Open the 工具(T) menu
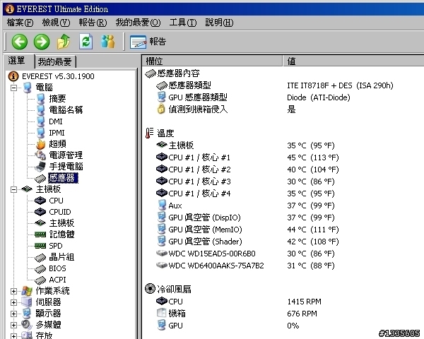Image resolution: width=424 pixels, height=339 pixels. (183, 23)
